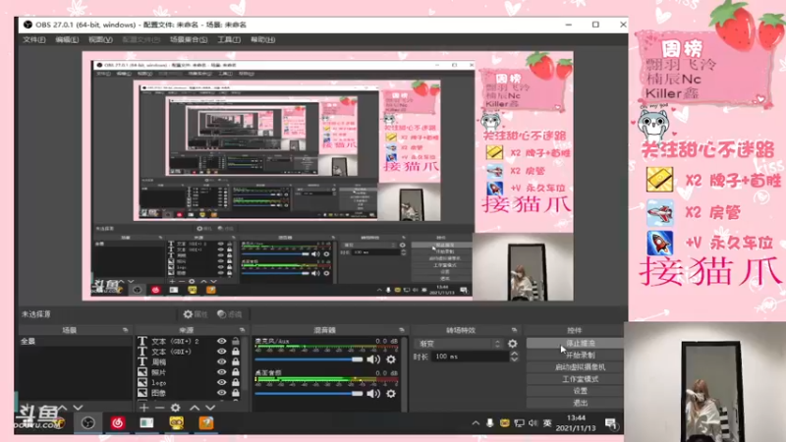
Task: Unlock the logo source
Action: click(235, 382)
